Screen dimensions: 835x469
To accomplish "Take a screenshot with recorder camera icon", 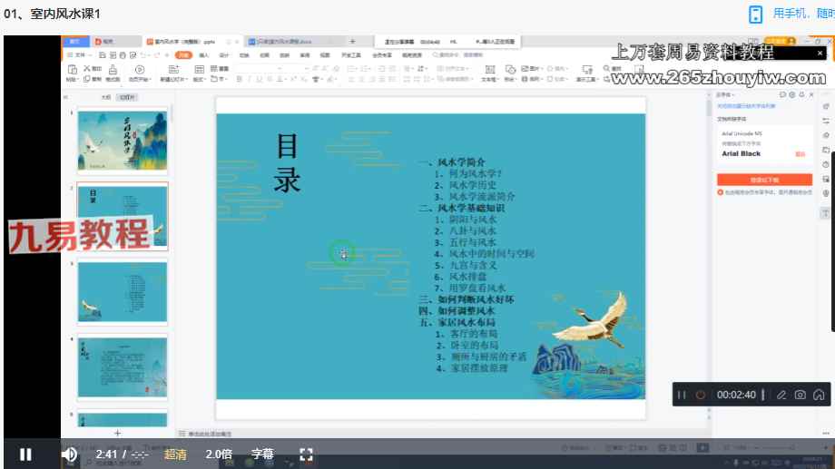I will point(800,395).
